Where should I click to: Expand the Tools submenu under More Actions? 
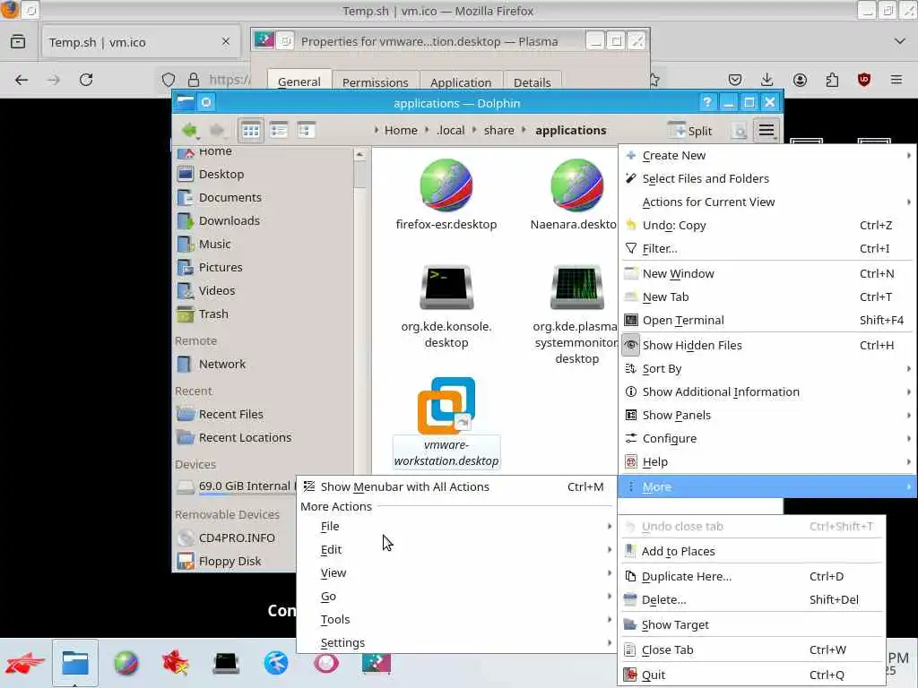(456, 620)
